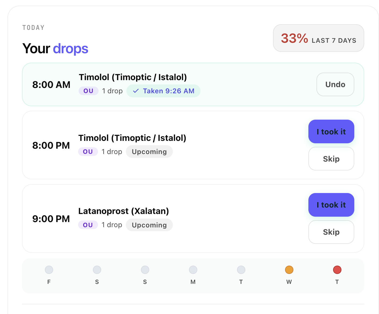
Task: Click the Taken 9:26 AM status chip
Action: tap(163, 91)
